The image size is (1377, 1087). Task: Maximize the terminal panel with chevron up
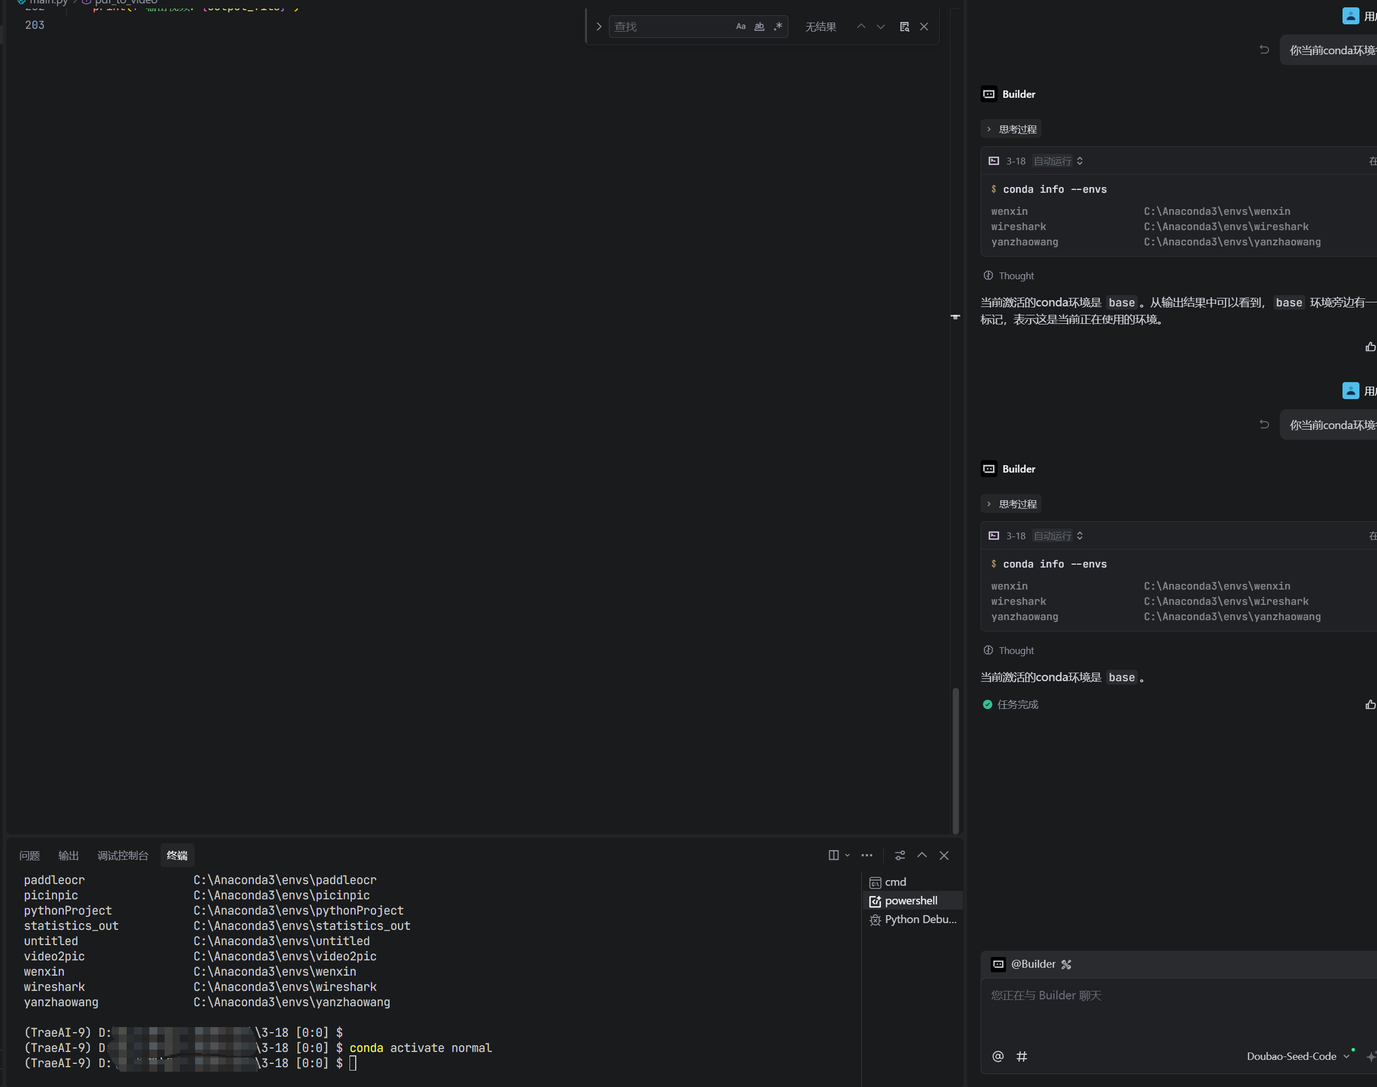click(x=922, y=855)
